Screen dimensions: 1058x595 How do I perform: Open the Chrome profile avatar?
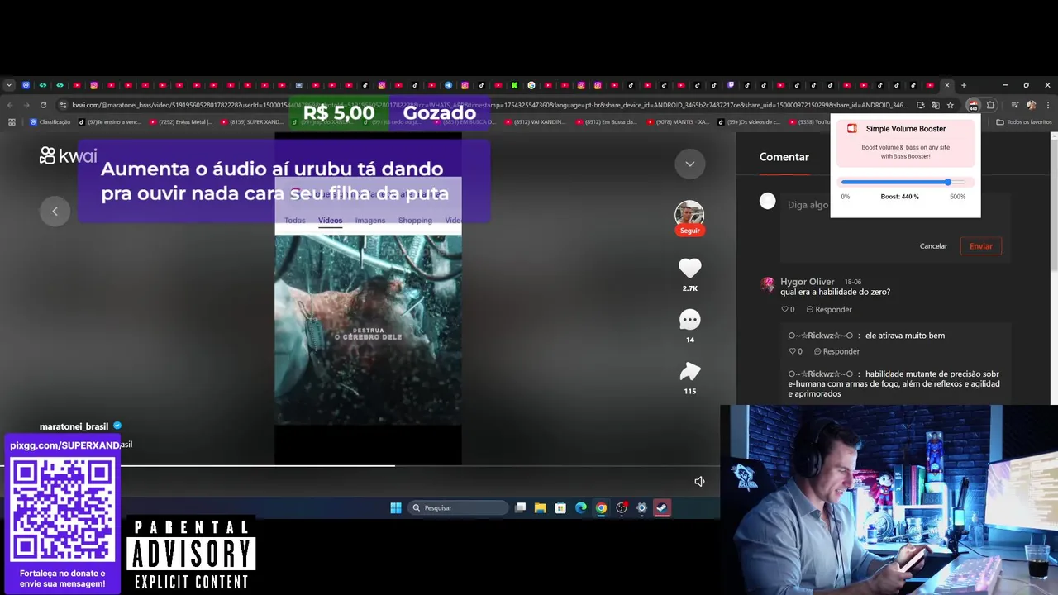(1031, 105)
